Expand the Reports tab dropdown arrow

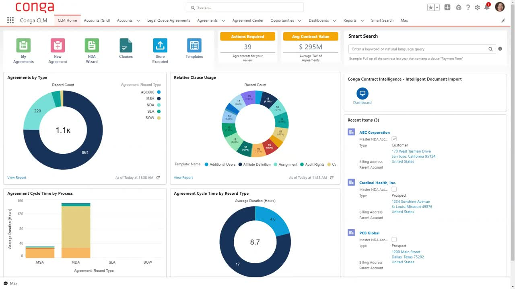362,20
